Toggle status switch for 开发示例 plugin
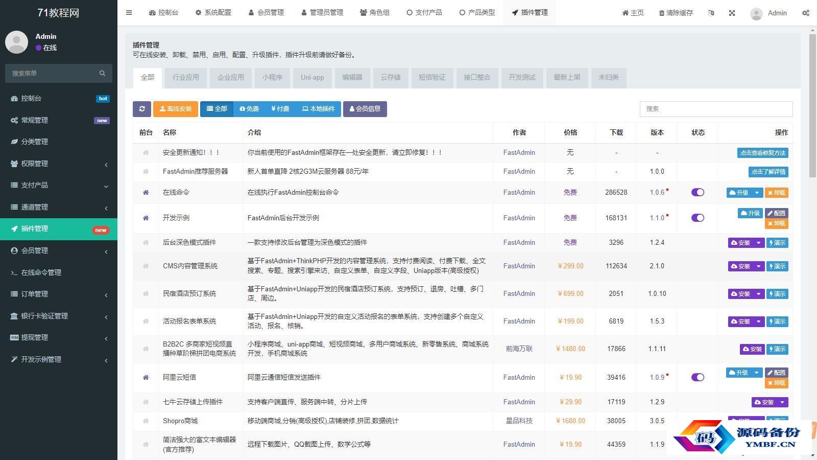 tap(698, 218)
